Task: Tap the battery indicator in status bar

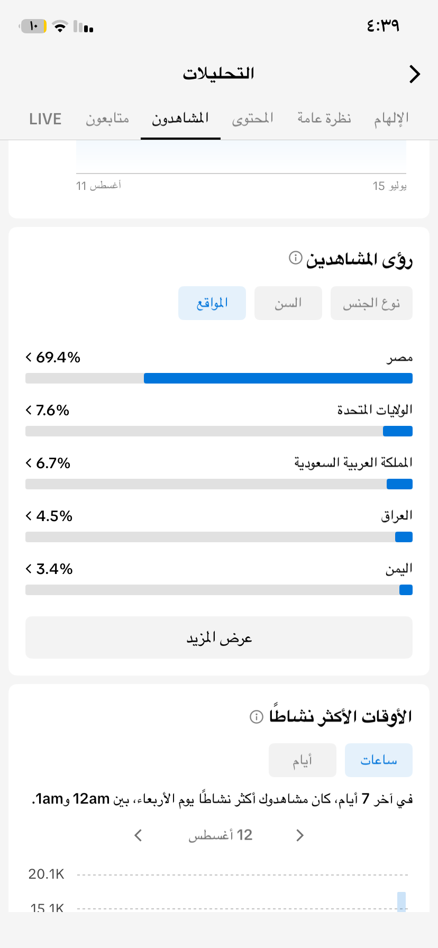Action: coord(33,26)
